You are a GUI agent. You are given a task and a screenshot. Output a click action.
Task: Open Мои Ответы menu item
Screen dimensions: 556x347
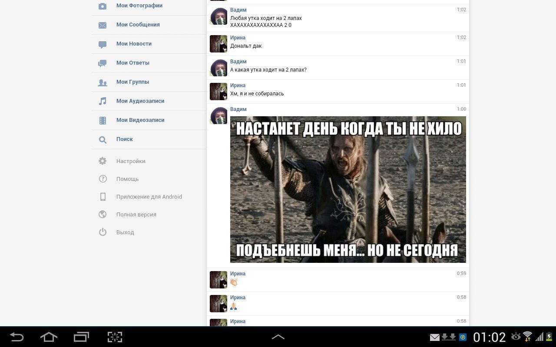click(x=149, y=63)
